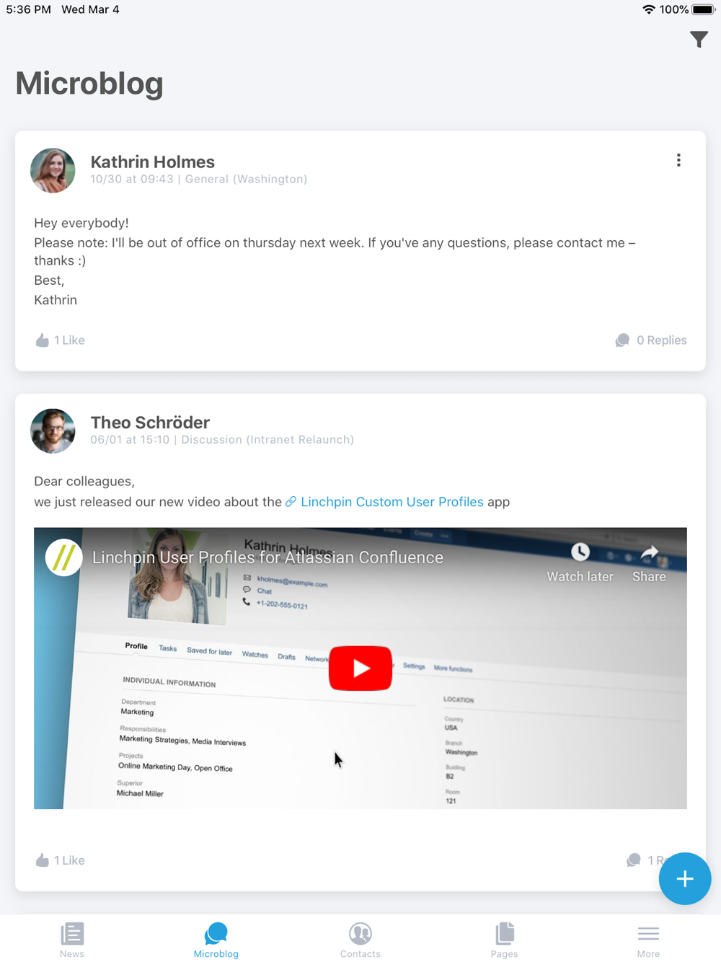This screenshot has width=721, height=962.
Task: Tap Theo Schröder profile picture
Action: pyautogui.click(x=53, y=431)
